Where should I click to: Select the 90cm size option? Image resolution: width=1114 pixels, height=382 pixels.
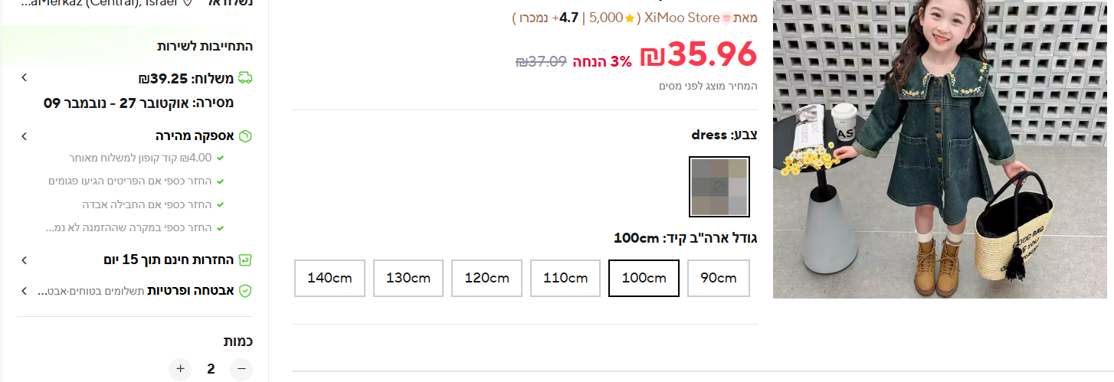[718, 278]
